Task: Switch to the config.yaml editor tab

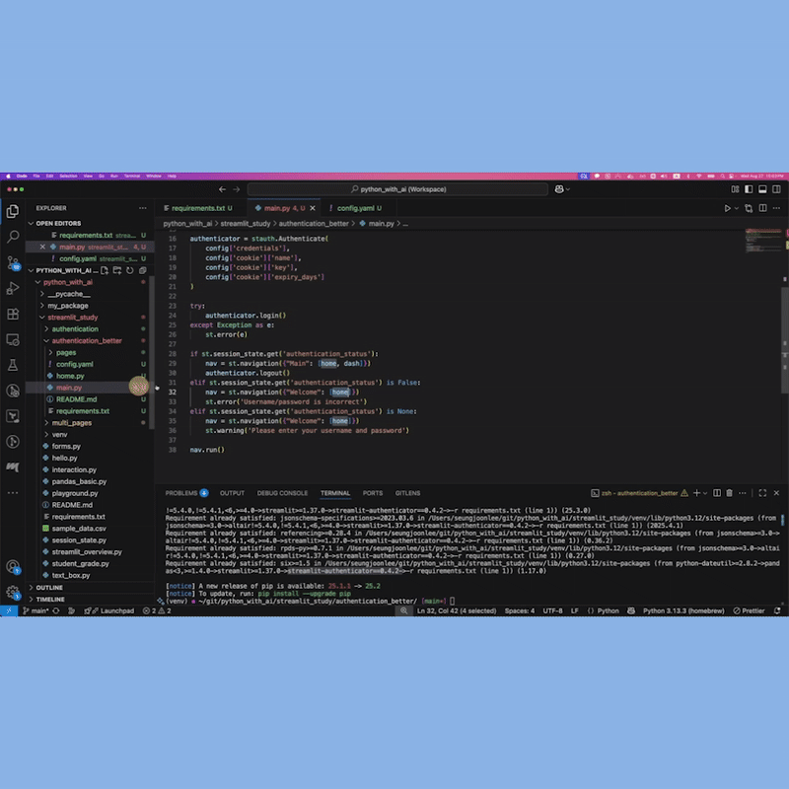Action: click(355, 208)
